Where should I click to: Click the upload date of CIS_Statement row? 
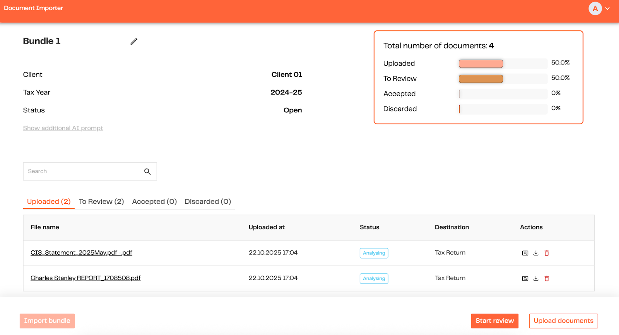[273, 253]
